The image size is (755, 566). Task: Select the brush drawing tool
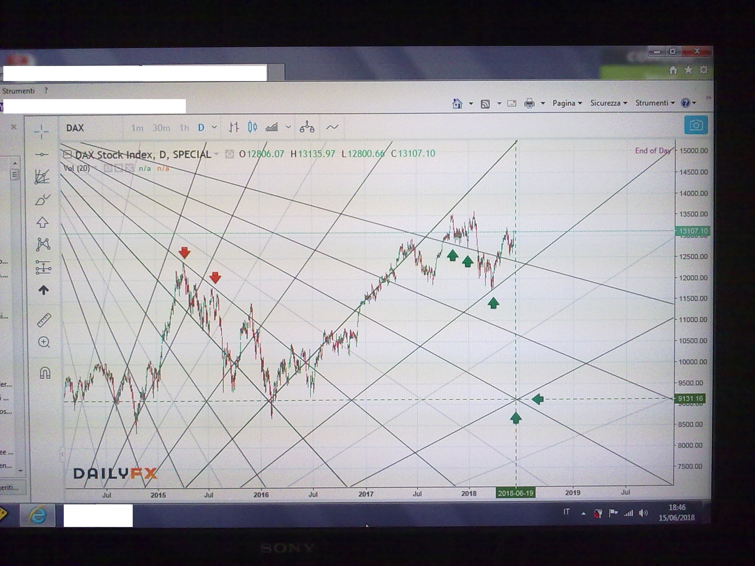[x=42, y=200]
